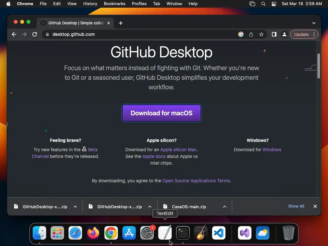Open Terminal from the Dock
Image resolution: width=328 pixels, height=246 pixels.
pos(183,233)
